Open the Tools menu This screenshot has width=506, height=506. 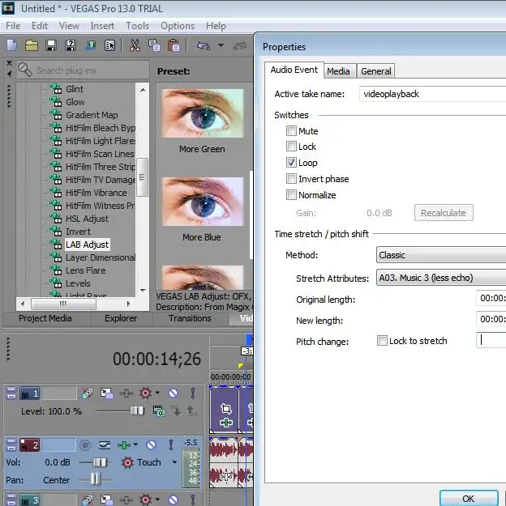137,26
